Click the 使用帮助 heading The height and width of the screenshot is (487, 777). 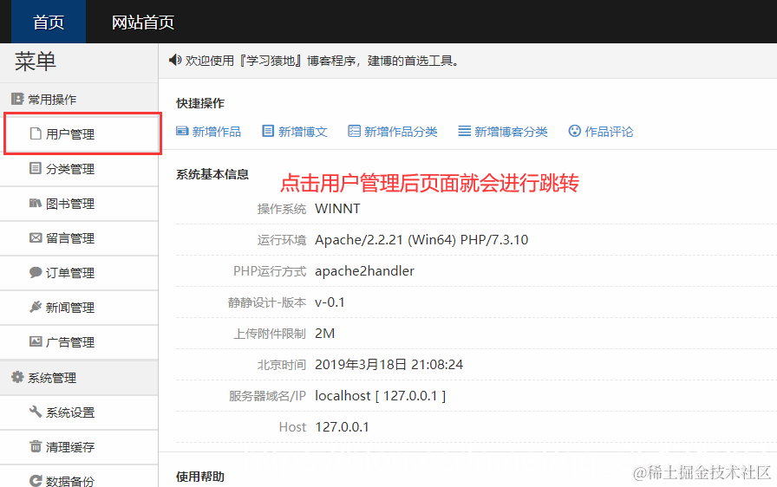pyautogui.click(x=200, y=477)
